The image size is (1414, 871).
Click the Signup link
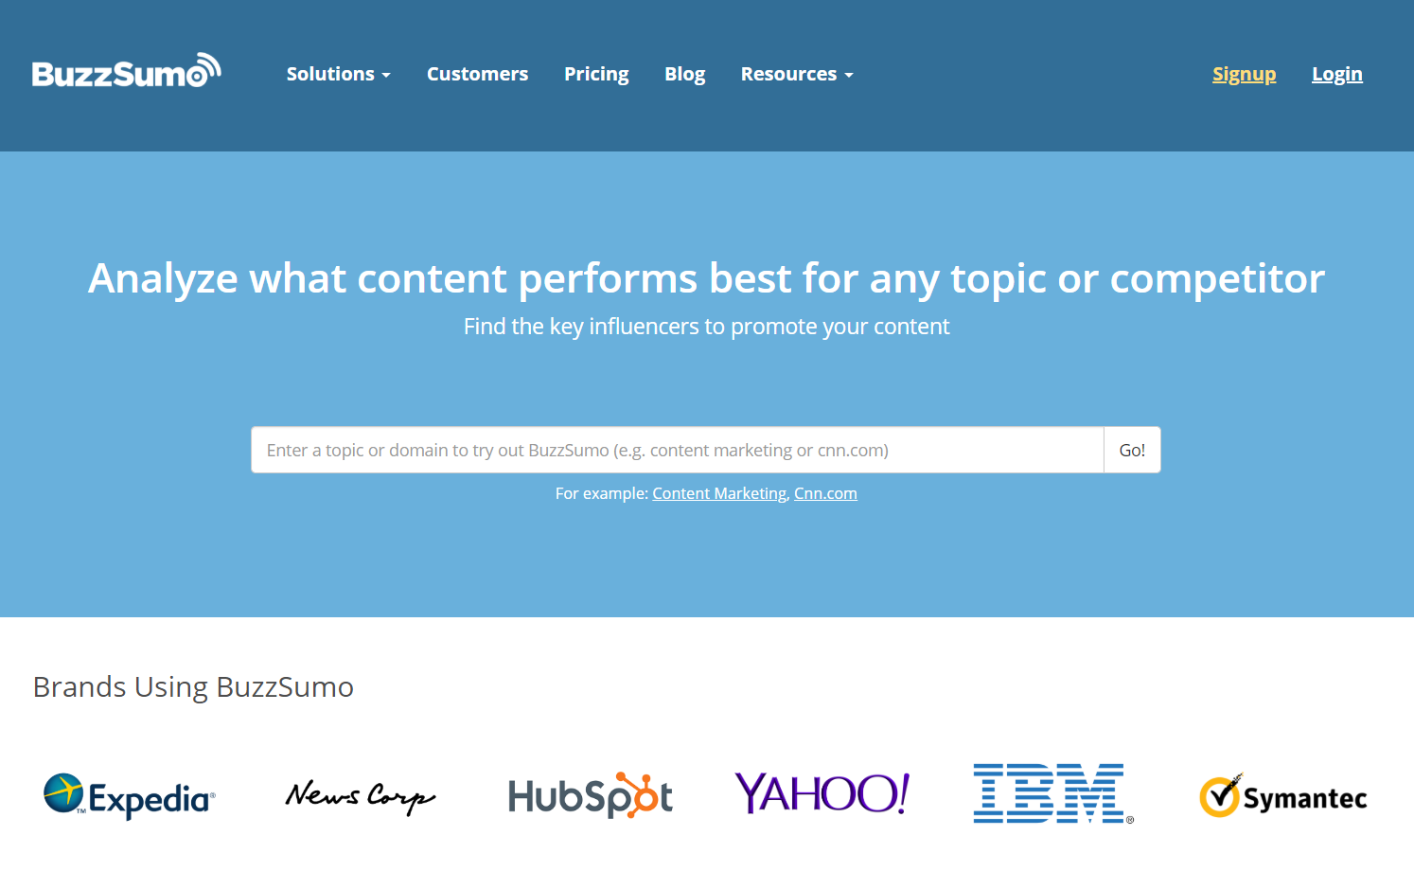[x=1244, y=74]
